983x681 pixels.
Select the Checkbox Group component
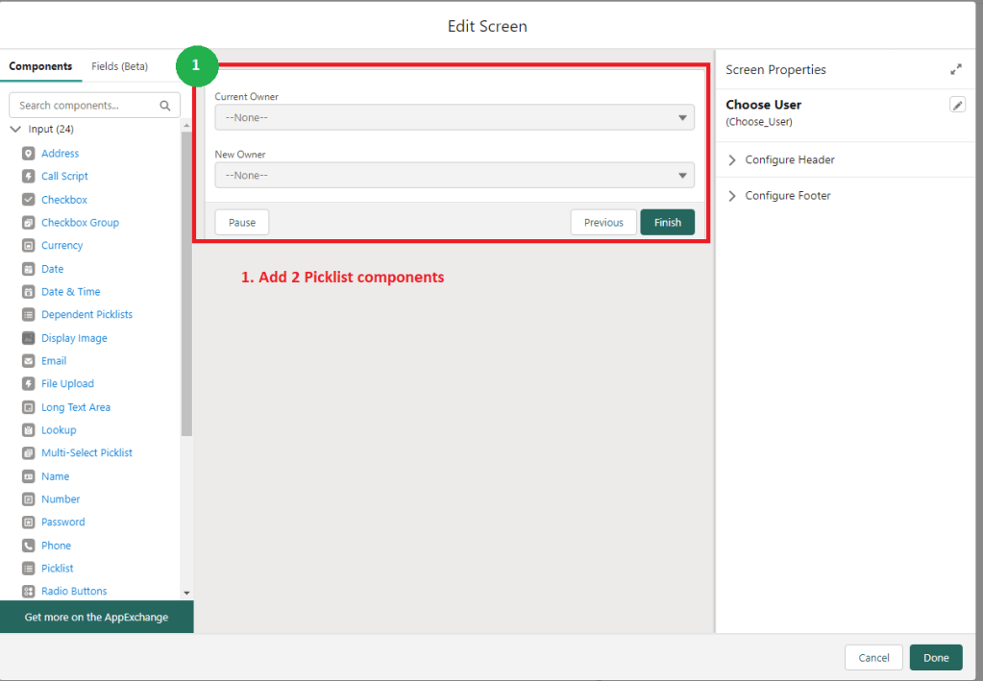point(80,223)
